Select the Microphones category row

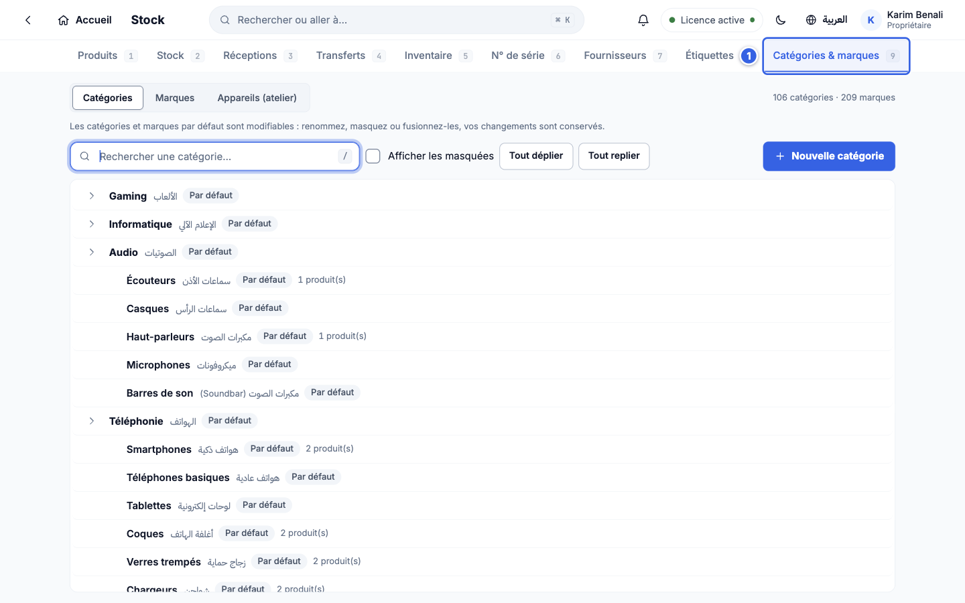(x=482, y=364)
